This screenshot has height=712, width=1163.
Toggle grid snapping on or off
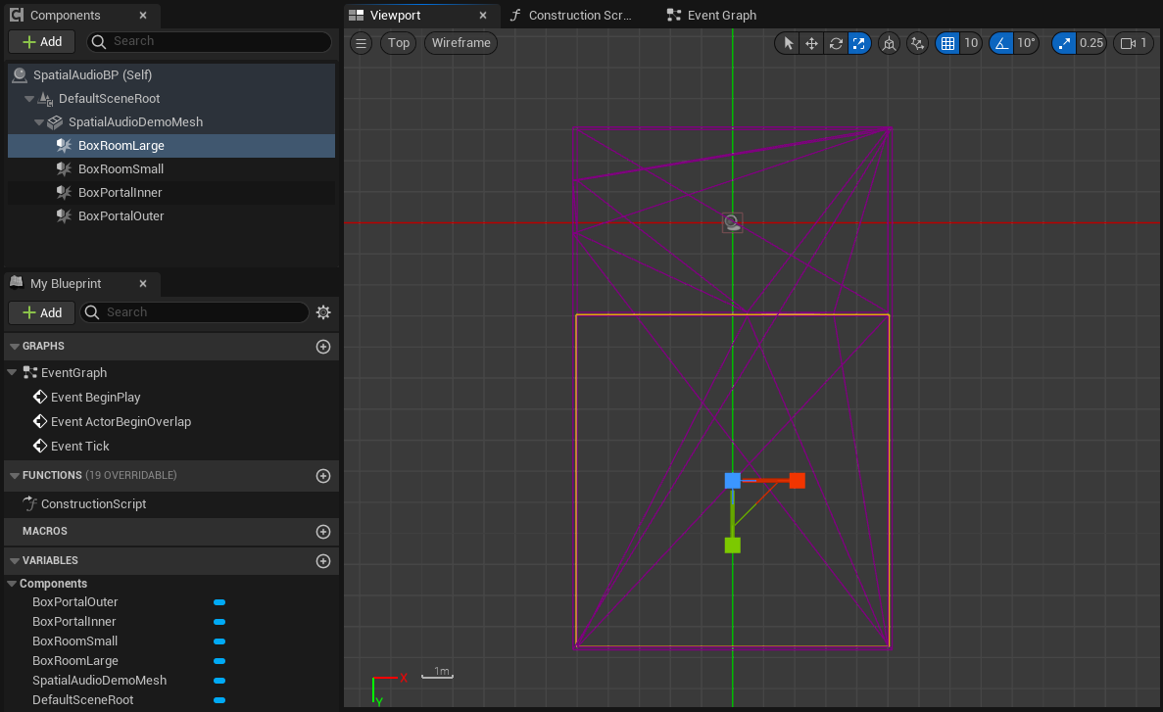(x=947, y=43)
